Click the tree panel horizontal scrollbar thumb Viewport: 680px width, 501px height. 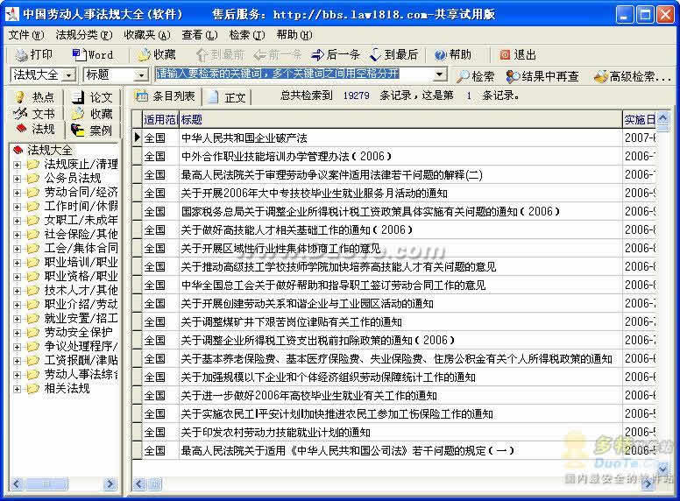(46, 483)
